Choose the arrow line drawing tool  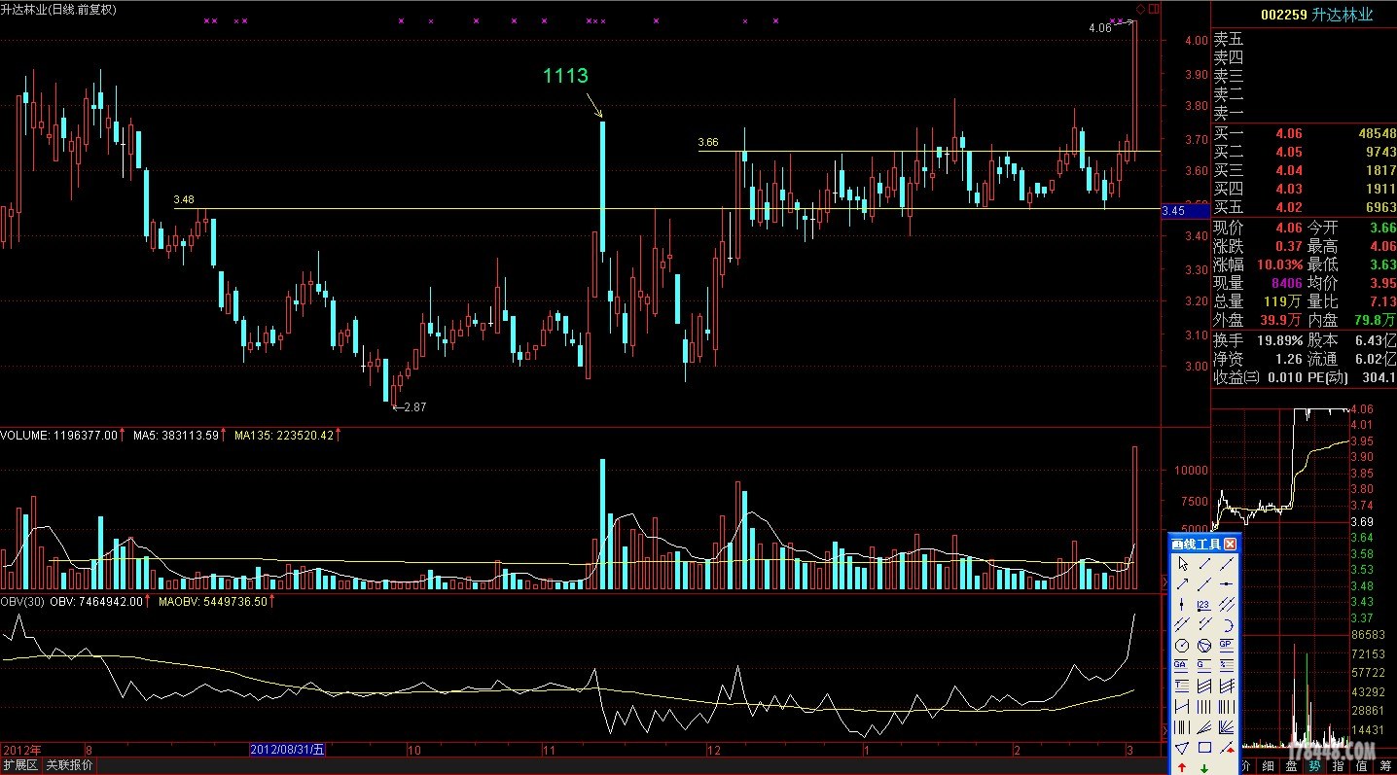coord(1182,583)
